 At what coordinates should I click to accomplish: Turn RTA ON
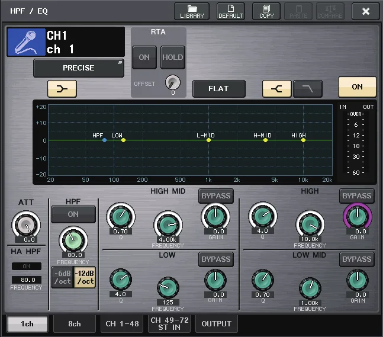[x=144, y=57]
